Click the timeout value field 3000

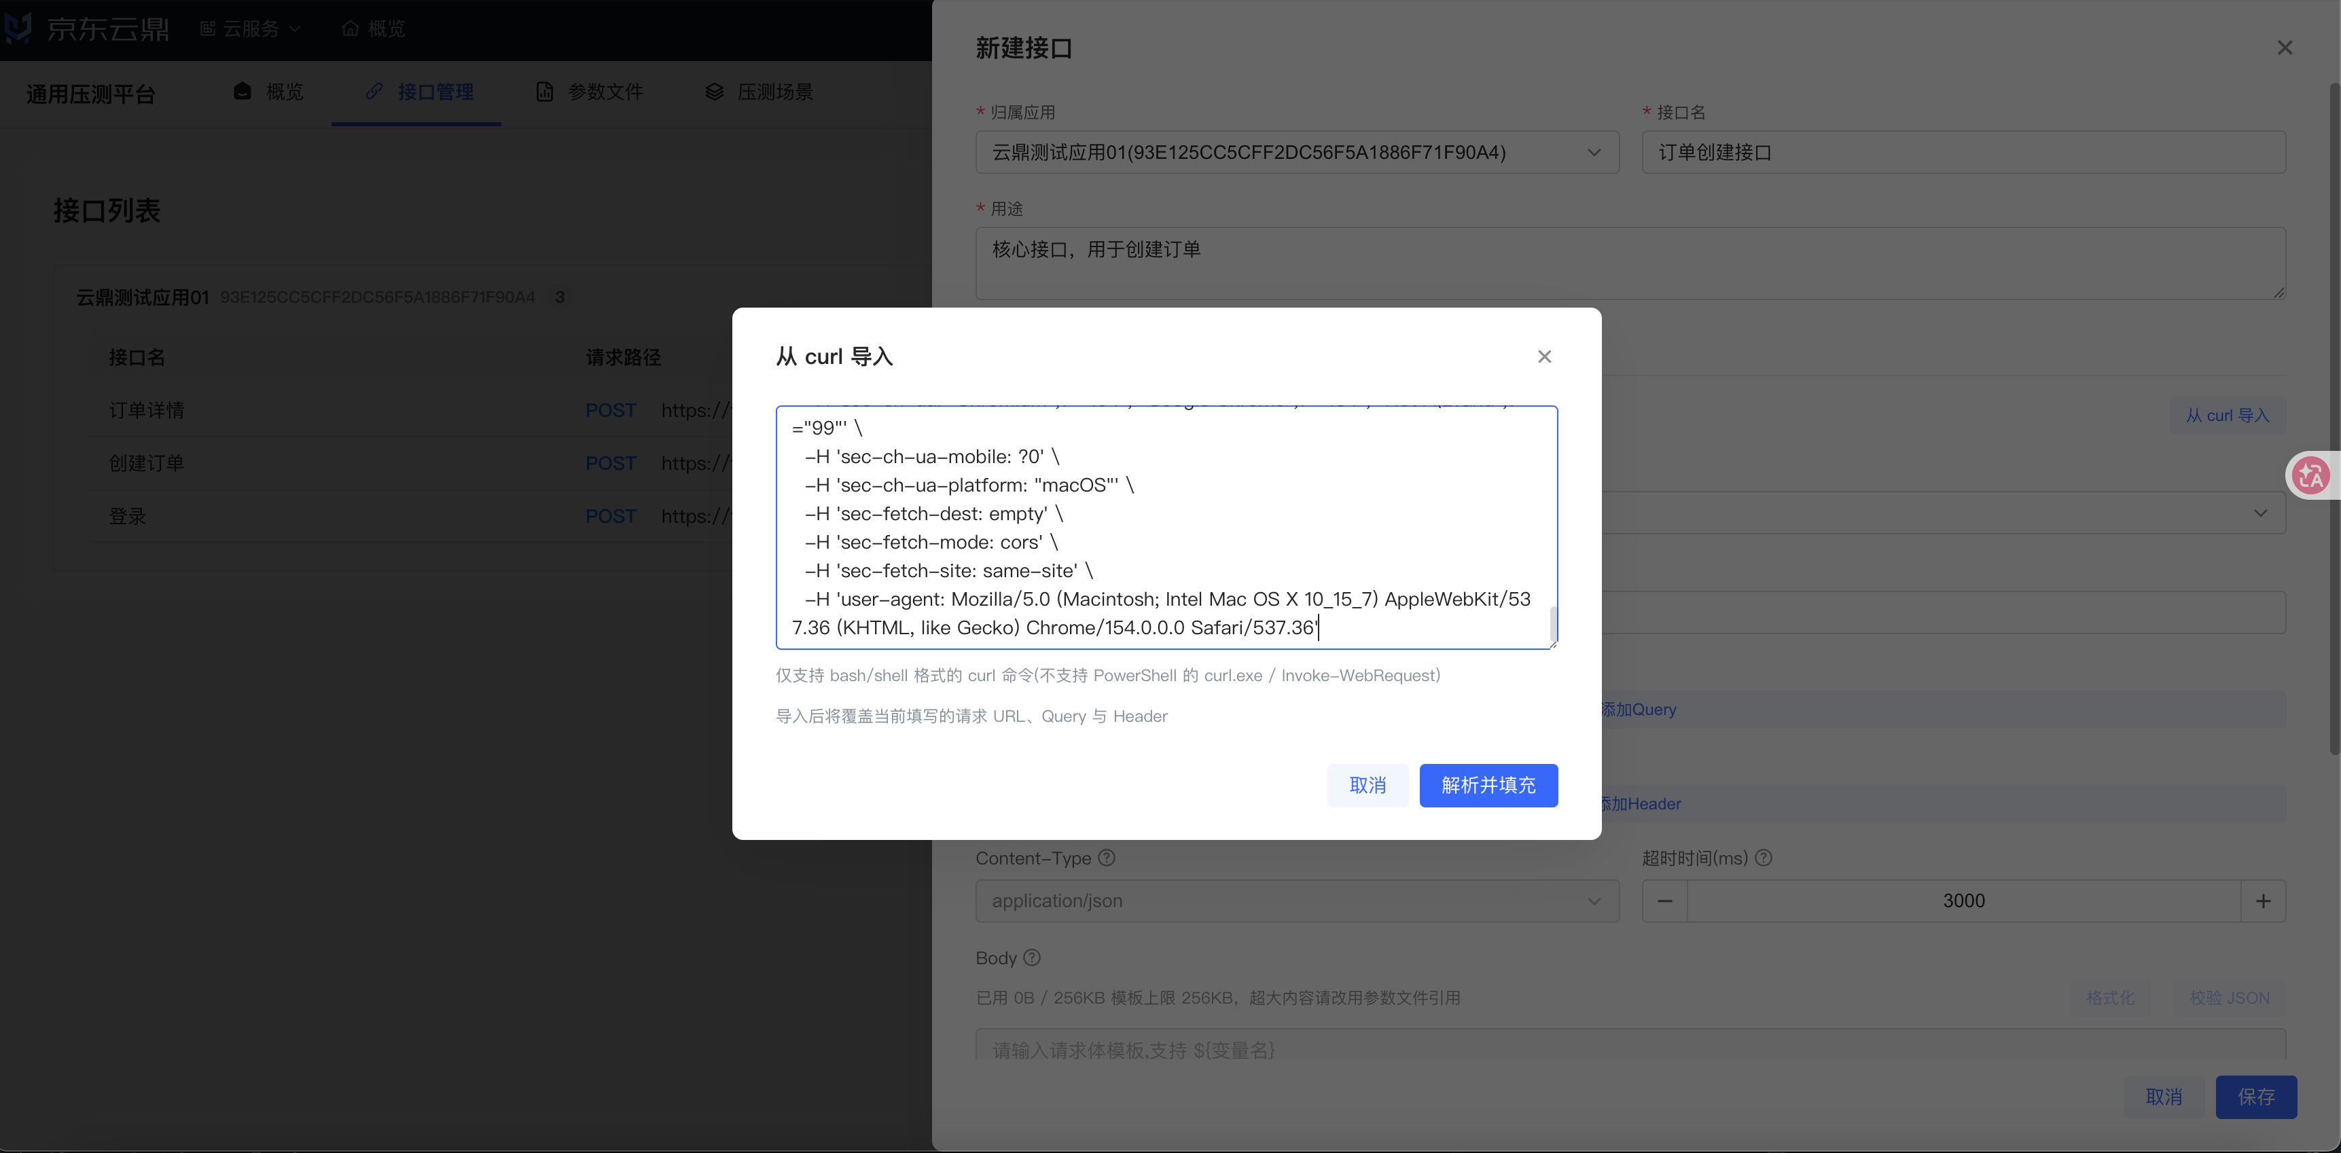point(1964,901)
